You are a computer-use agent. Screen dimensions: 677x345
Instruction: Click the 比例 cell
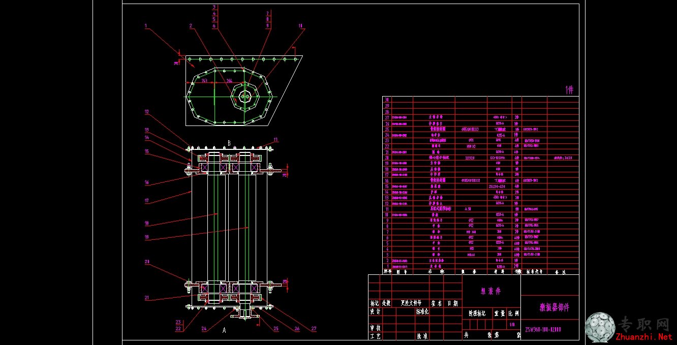[x=513, y=313]
